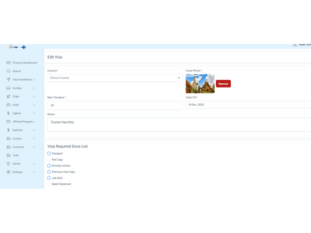Click the Driving License label text

[x=61, y=166]
